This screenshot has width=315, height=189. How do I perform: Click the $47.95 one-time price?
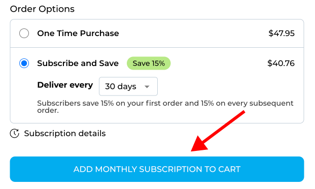tap(282, 33)
